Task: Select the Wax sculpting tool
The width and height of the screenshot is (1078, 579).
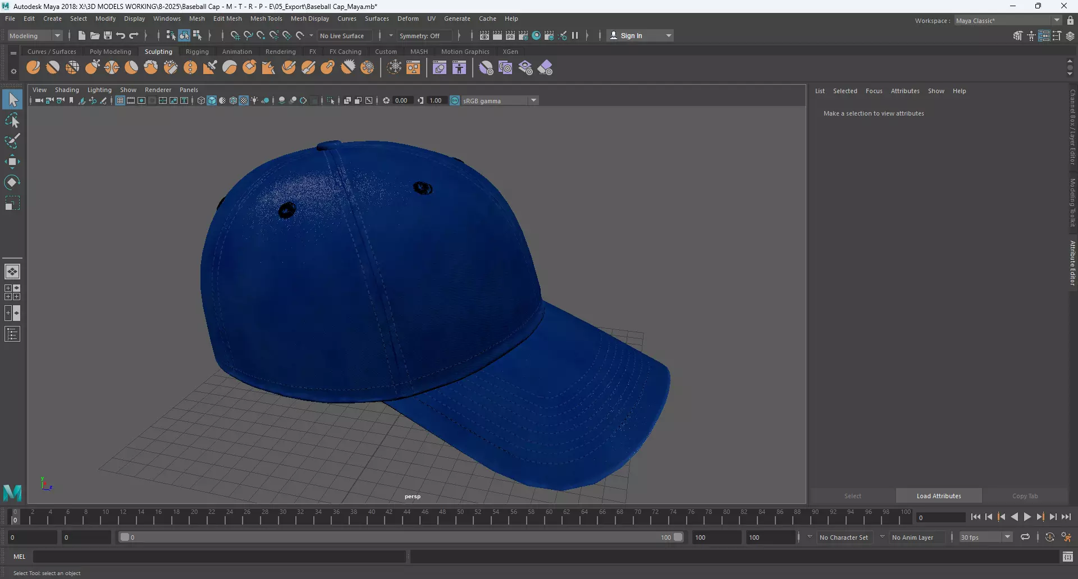Action: pos(230,68)
